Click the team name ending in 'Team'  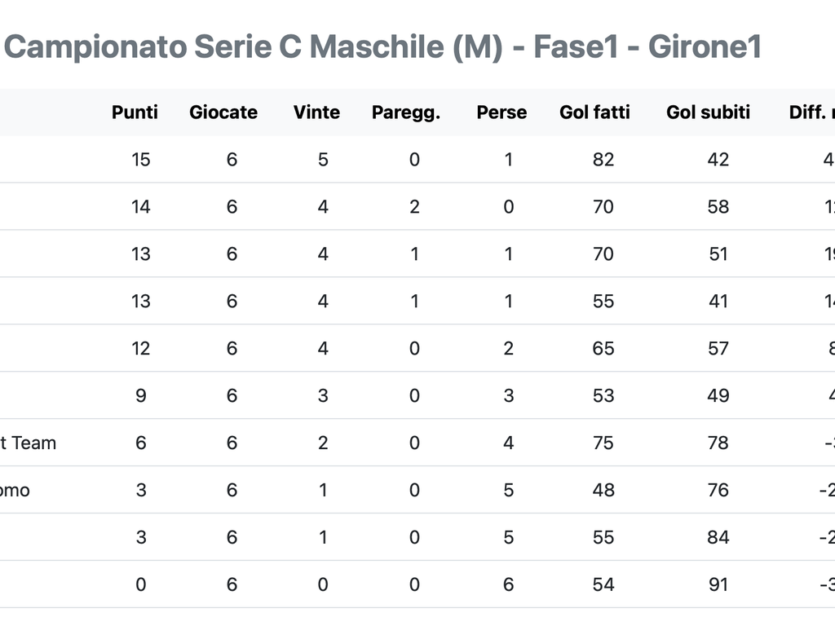point(28,443)
